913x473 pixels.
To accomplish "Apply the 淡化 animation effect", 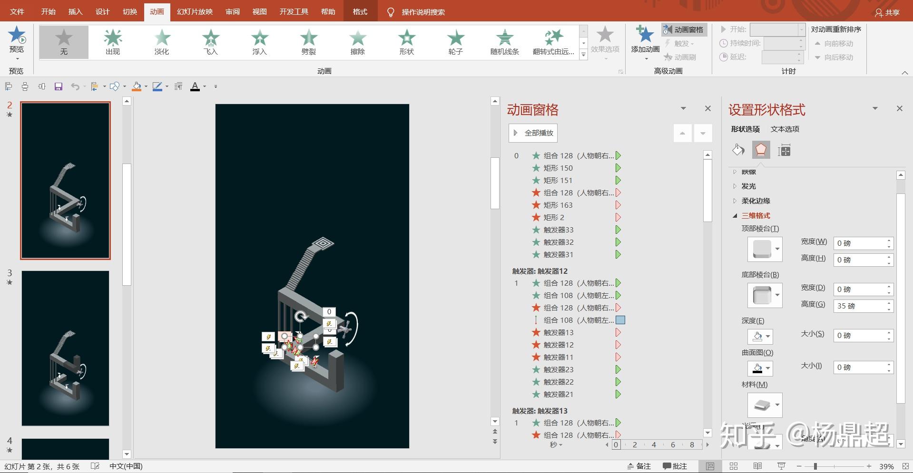I will [162, 42].
